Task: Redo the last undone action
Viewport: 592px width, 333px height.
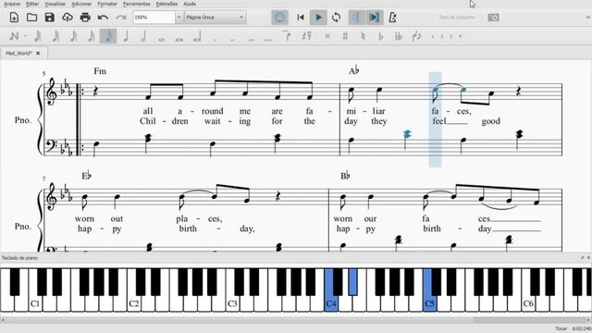Action: tap(120, 18)
